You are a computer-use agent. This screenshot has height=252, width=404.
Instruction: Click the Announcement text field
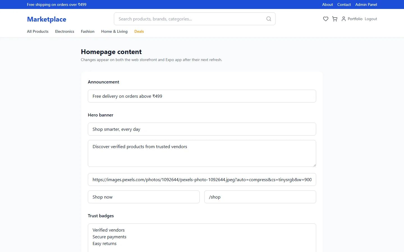(x=202, y=96)
